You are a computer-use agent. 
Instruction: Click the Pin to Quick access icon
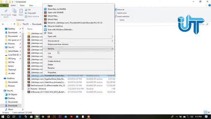coord(6,11)
